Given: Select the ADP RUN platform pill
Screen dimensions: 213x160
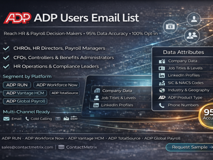Looking at the screenshot, I should tap(17, 85).
